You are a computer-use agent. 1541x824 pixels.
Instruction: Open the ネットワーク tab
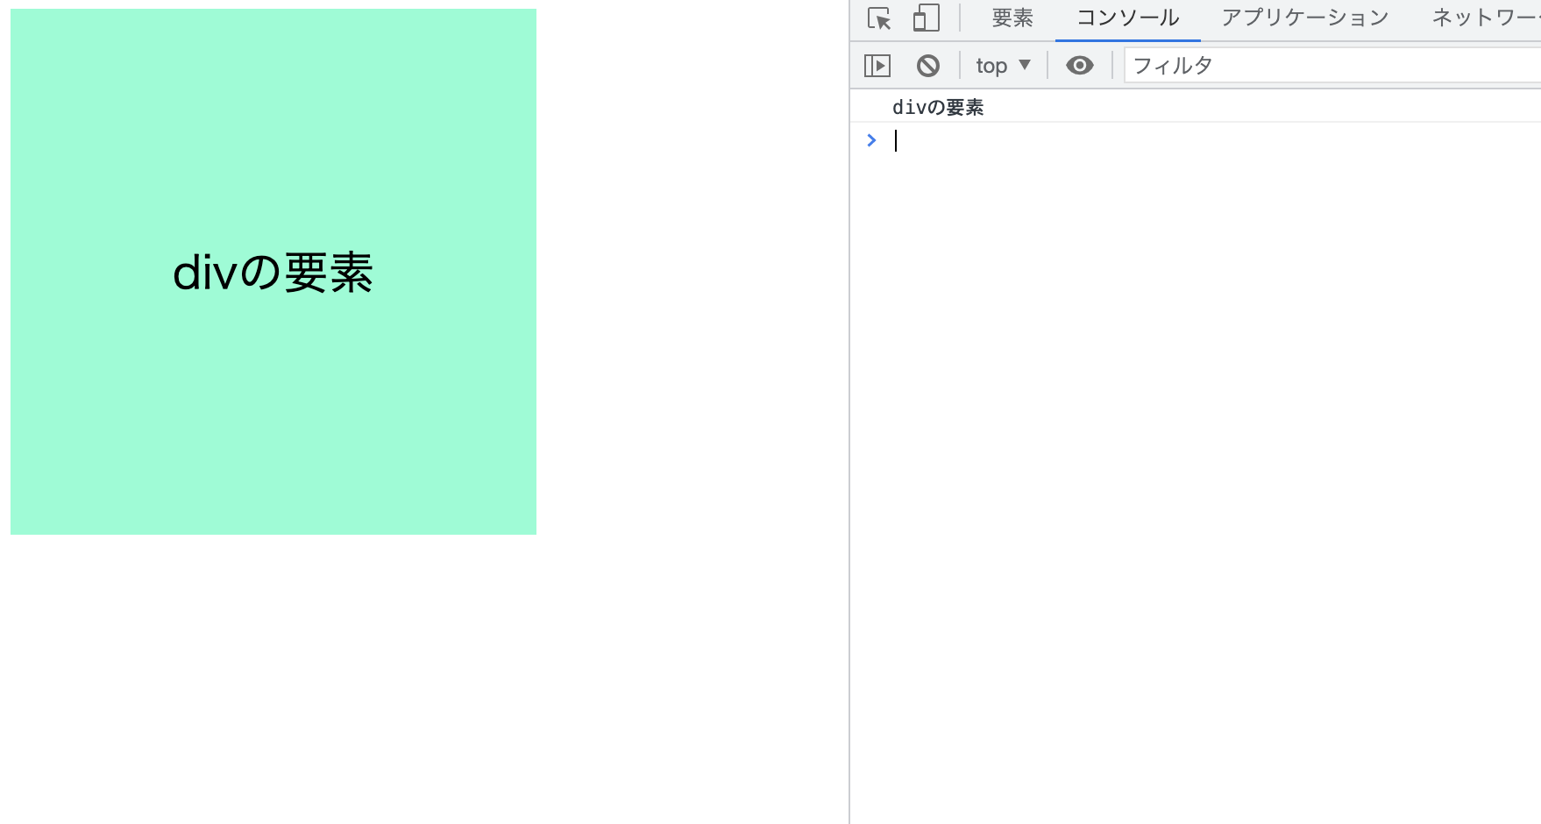(x=1486, y=18)
